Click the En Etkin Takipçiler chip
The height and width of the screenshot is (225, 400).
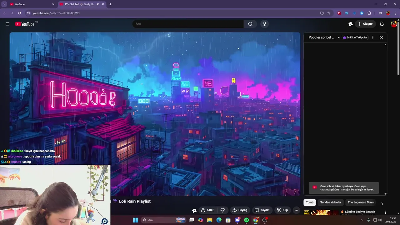pyautogui.click(x=355, y=37)
